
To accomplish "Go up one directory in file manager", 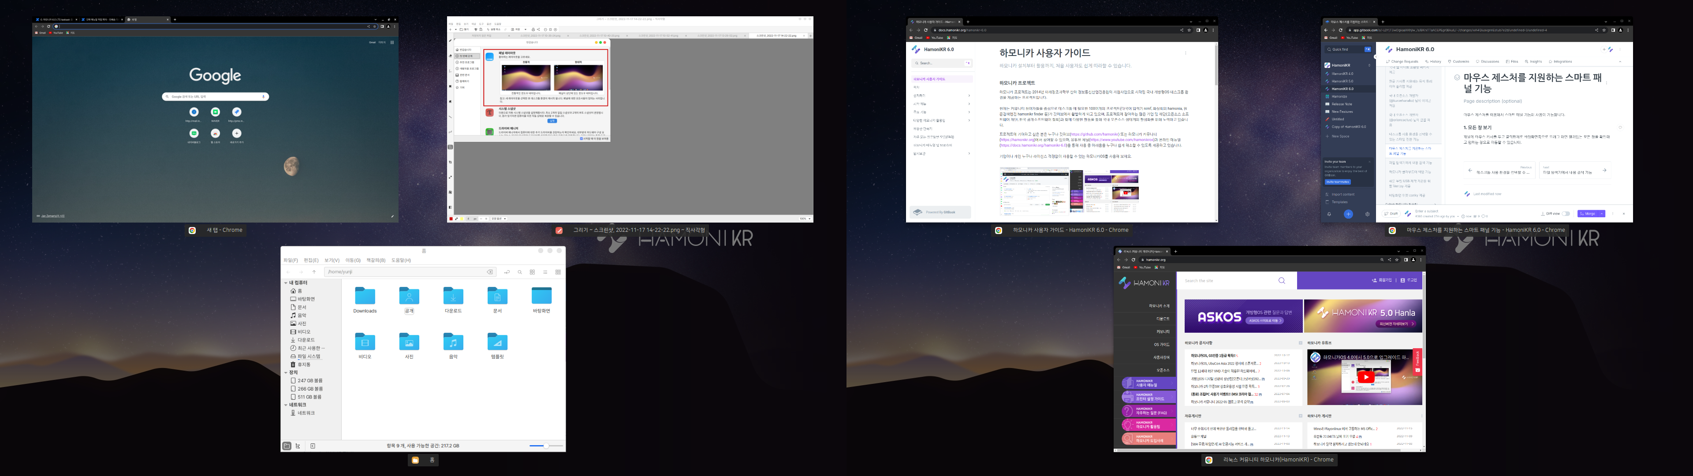I will [314, 272].
